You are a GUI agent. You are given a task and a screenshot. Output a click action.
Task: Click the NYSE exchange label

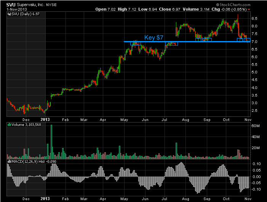tap(51, 5)
